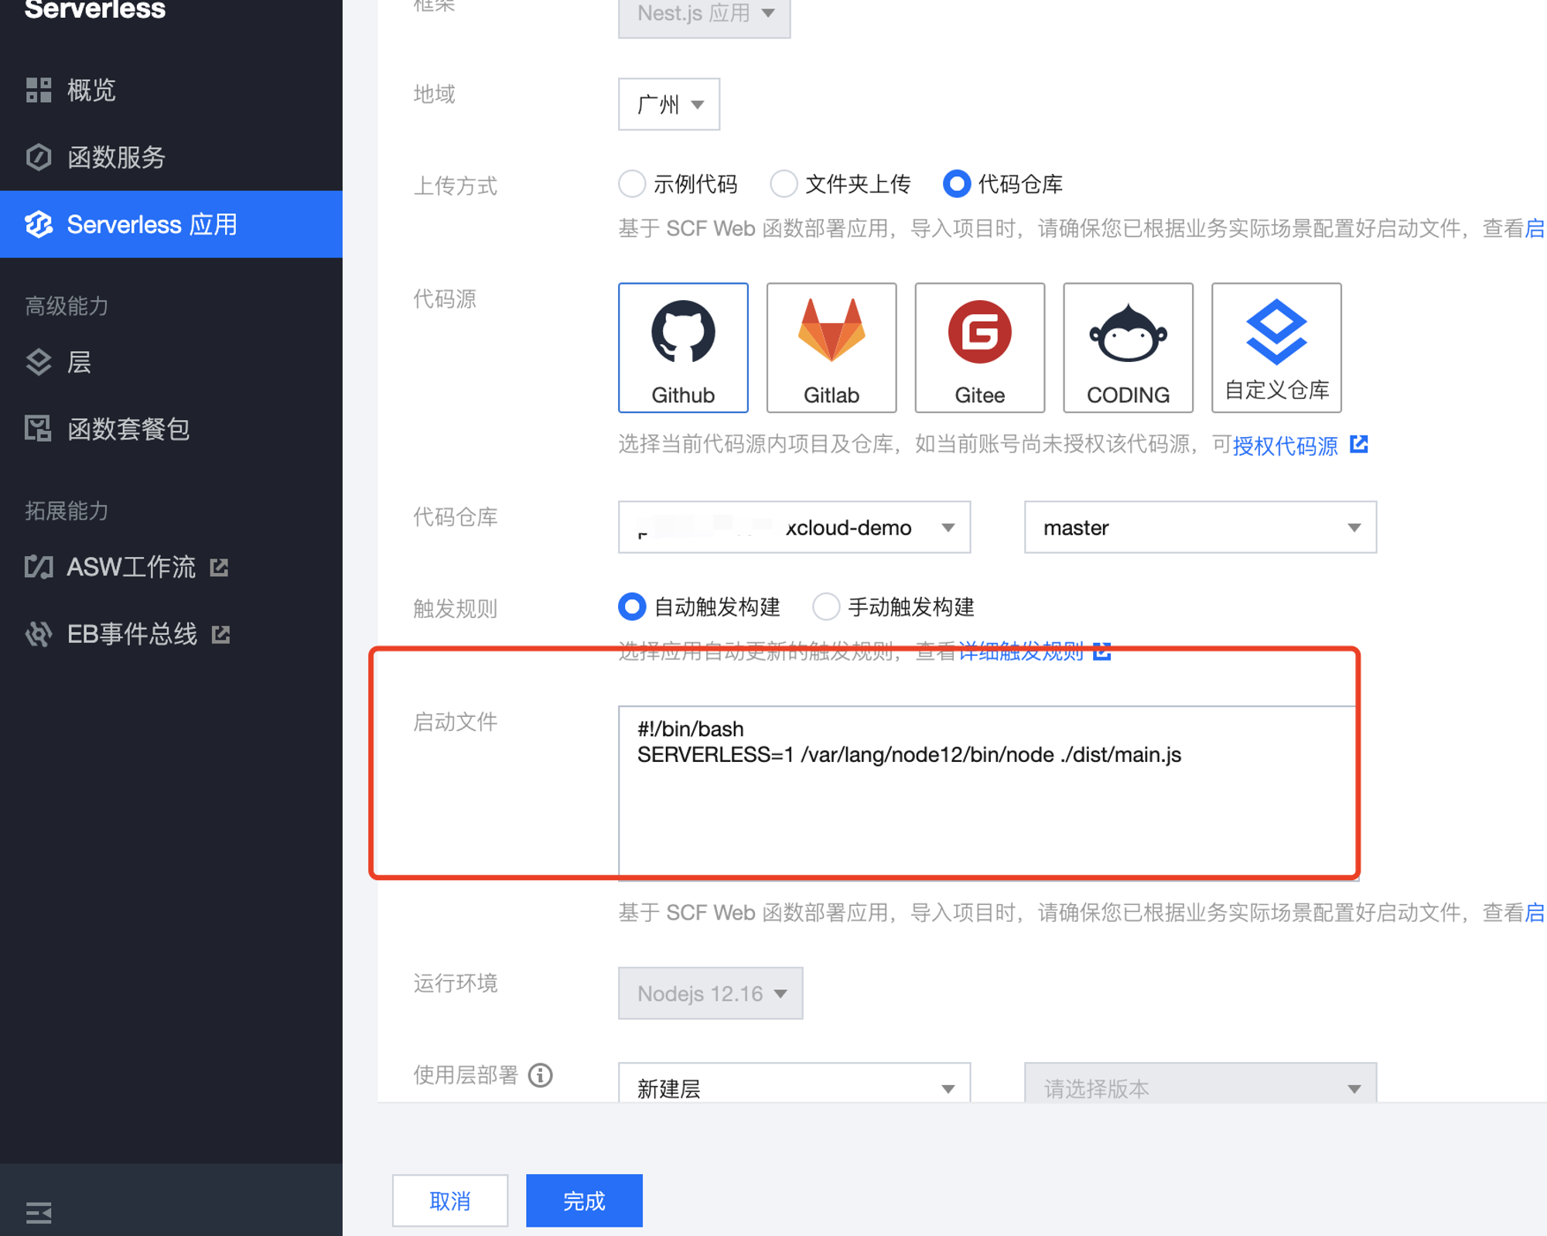
Task: Open the master branch dropdown
Action: pyautogui.click(x=1200, y=528)
